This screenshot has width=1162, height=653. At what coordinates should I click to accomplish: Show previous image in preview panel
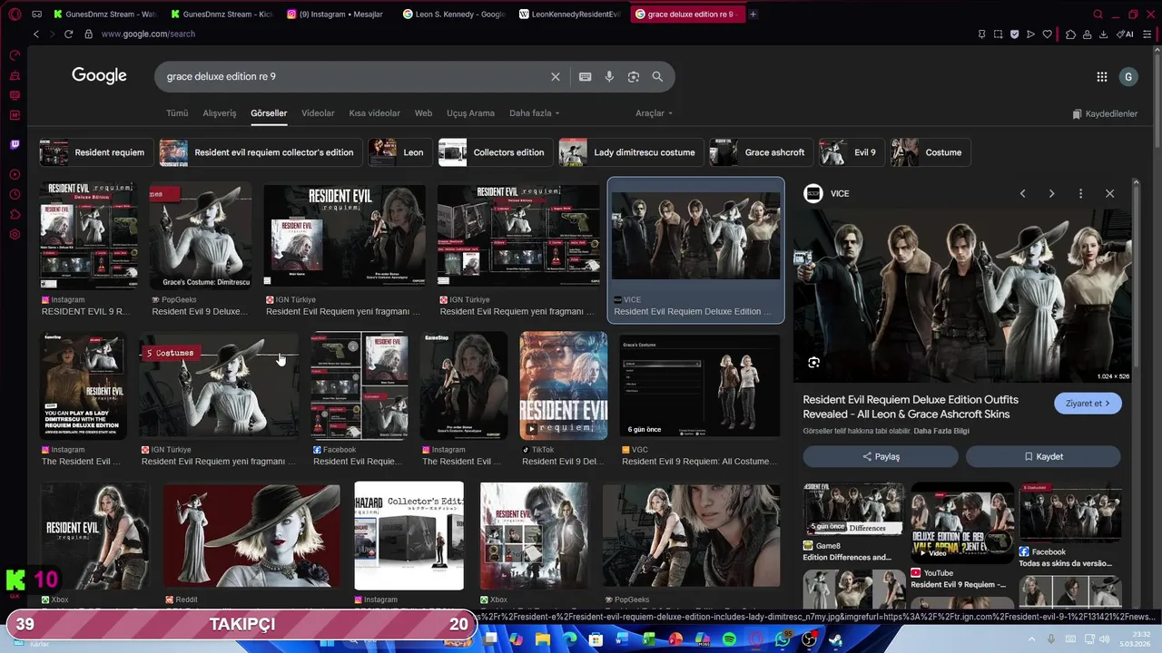tap(1022, 193)
